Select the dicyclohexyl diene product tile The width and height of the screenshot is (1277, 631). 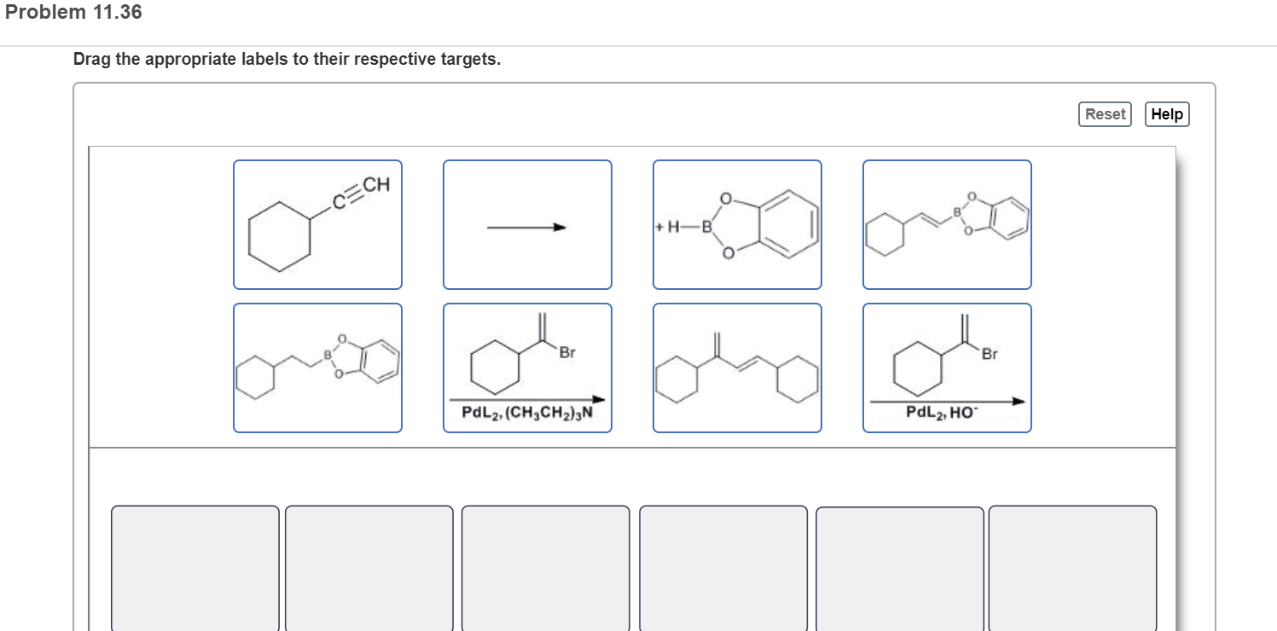pos(736,368)
